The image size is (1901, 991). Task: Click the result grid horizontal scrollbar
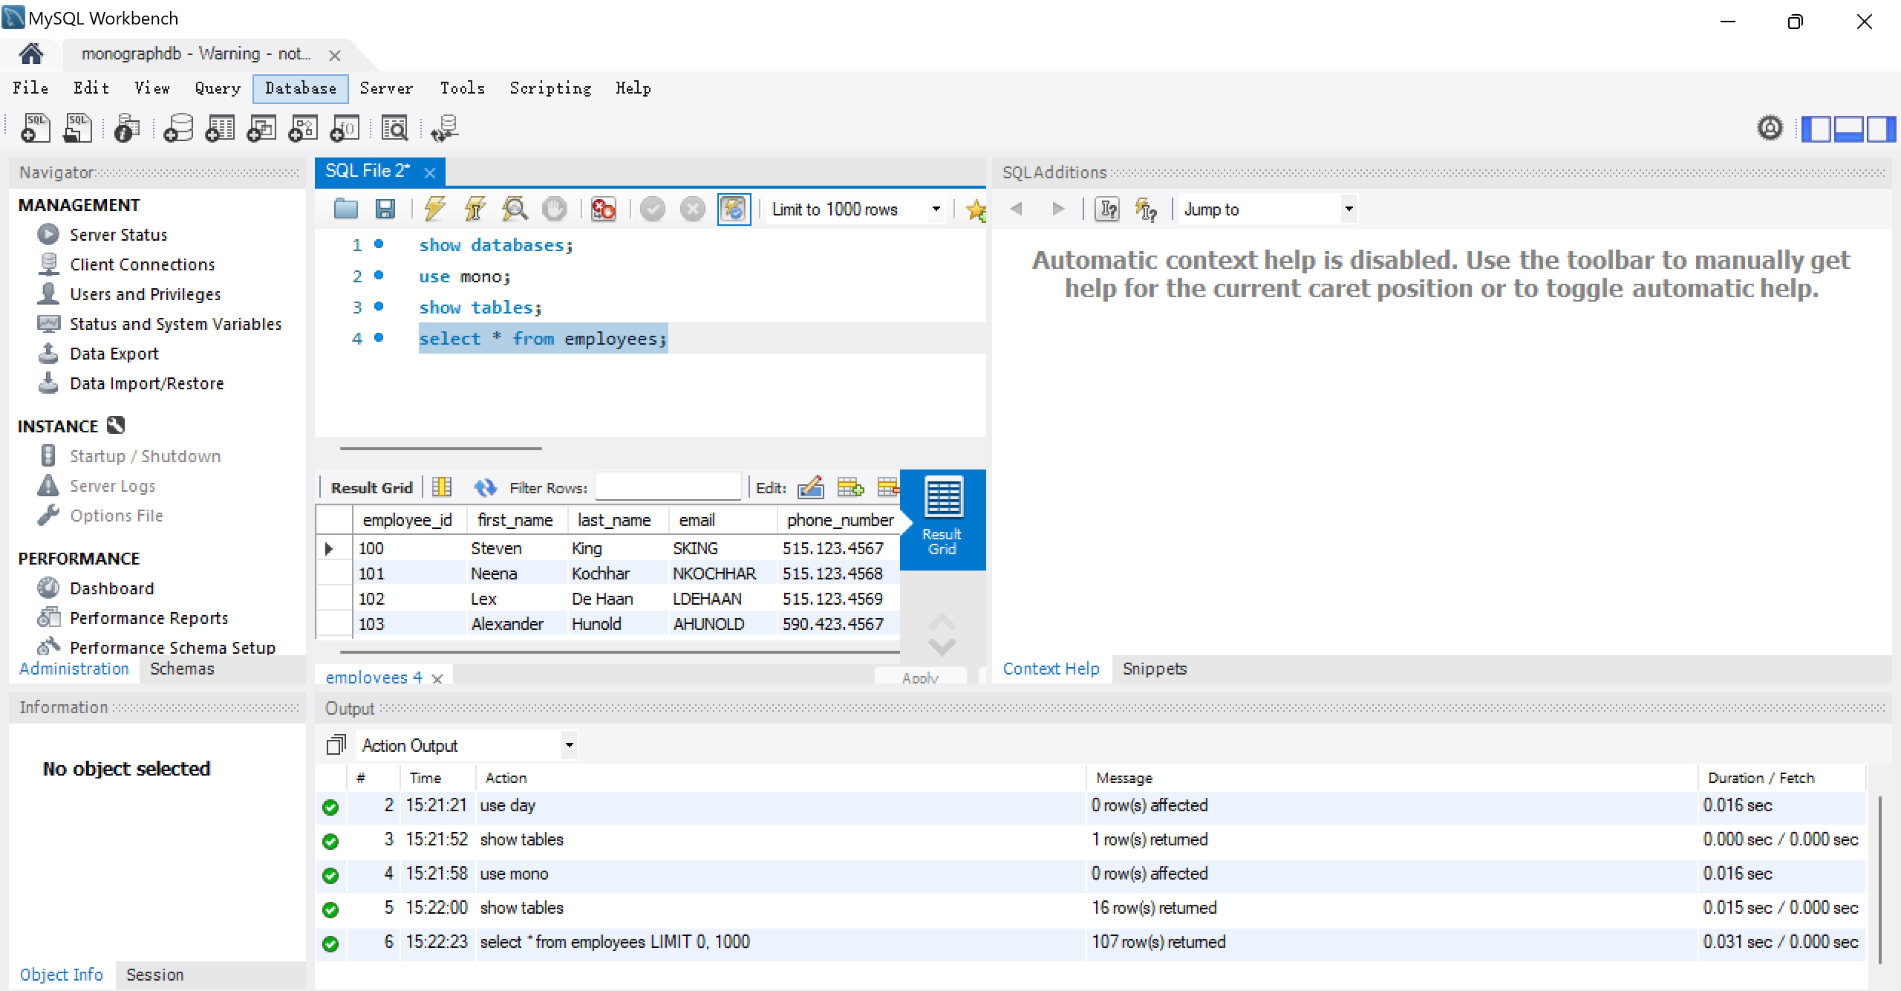point(620,652)
